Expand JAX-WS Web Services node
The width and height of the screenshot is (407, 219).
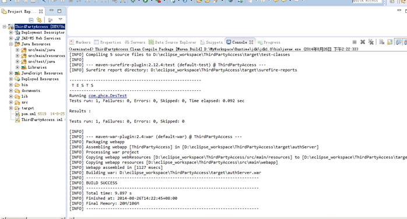(x=11, y=38)
